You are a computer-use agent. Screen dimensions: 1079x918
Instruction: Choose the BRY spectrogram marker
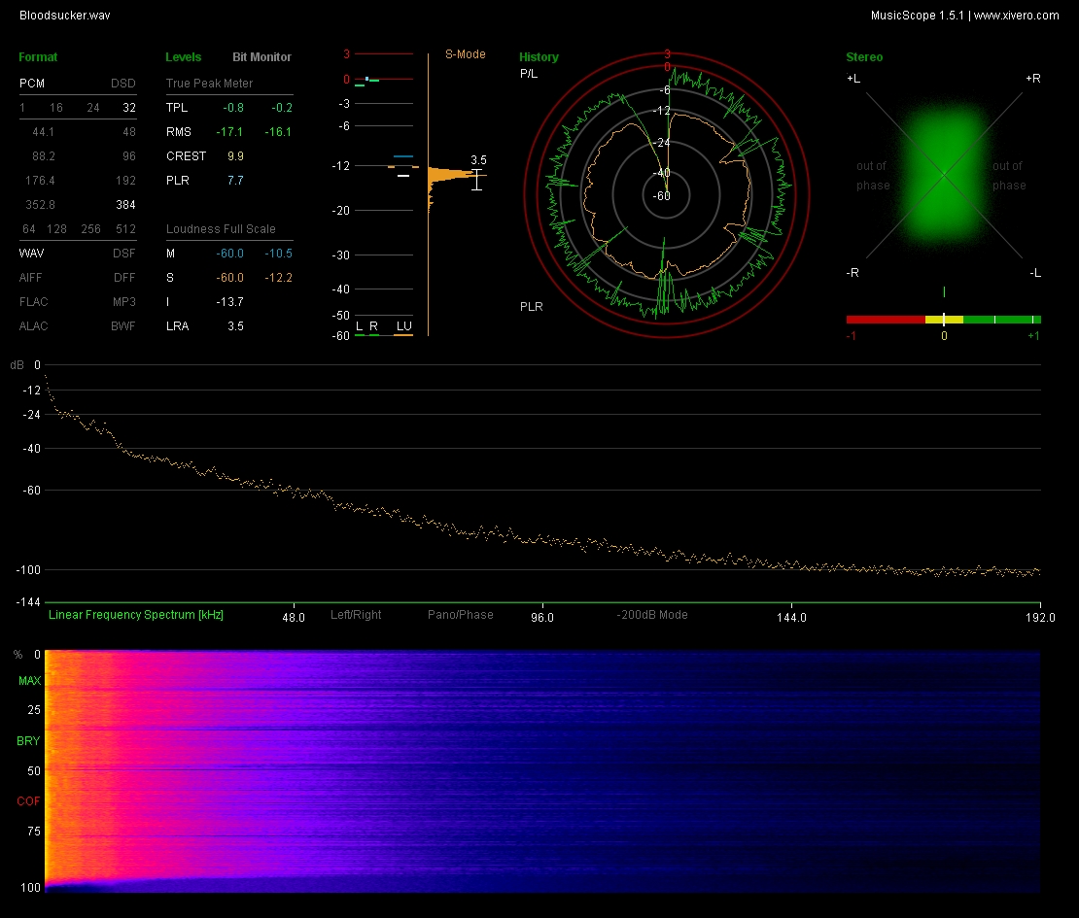point(28,741)
